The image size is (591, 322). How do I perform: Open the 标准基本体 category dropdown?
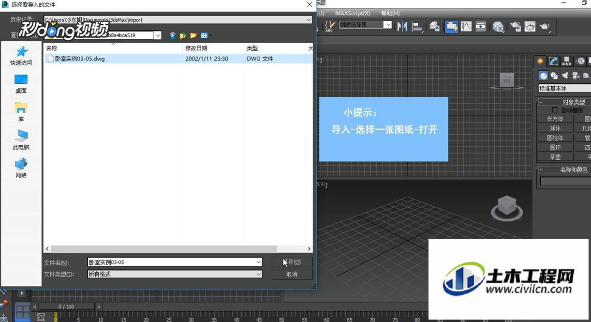click(564, 89)
